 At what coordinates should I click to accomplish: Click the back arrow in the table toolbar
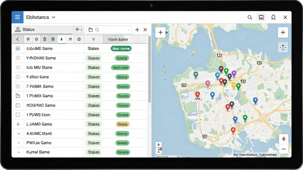17,39
